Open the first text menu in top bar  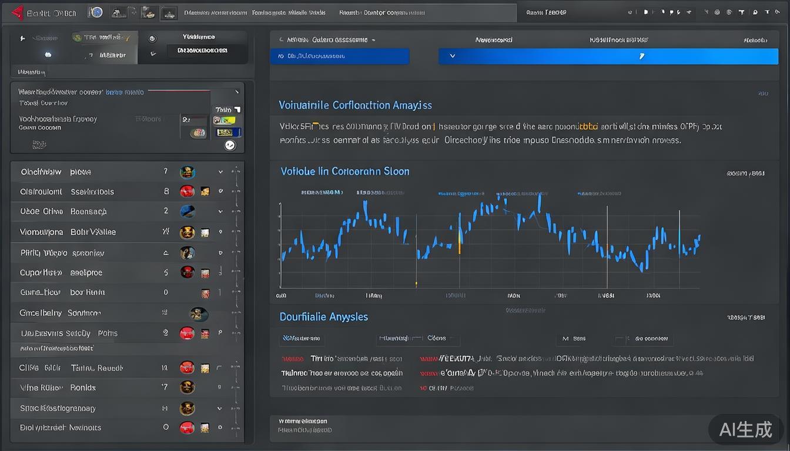215,12
